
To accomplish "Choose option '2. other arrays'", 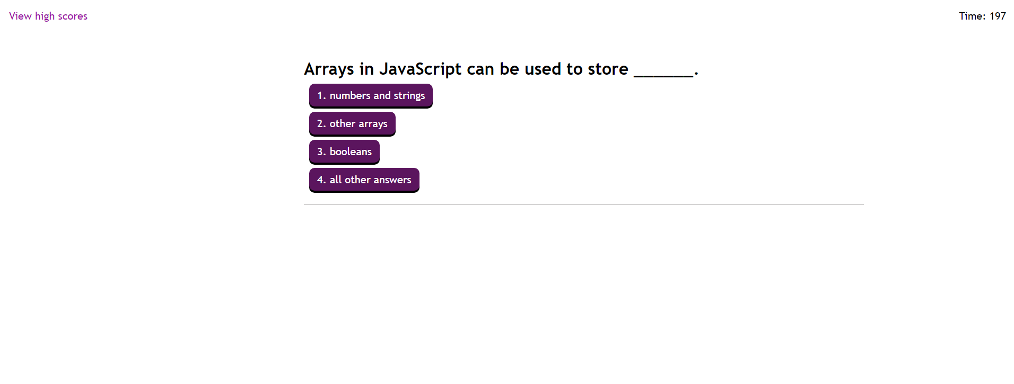I will click(352, 123).
